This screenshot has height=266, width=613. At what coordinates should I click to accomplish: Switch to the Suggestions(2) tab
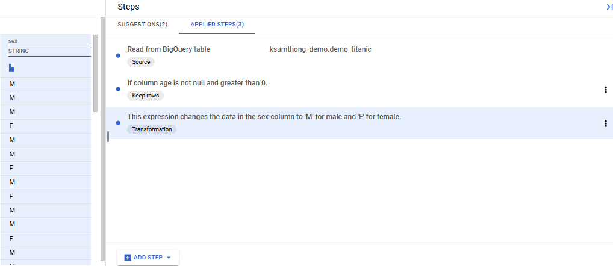coord(142,25)
